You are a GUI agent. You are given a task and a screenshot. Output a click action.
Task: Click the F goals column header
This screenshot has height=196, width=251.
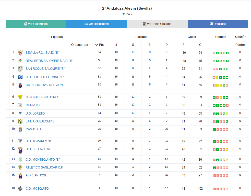183,45
